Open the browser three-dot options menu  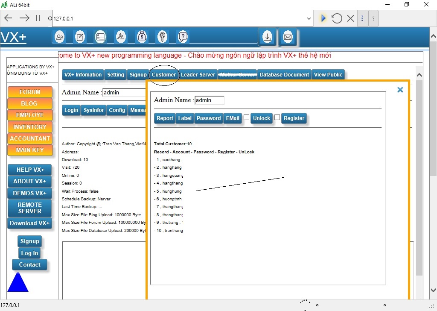pos(363,18)
